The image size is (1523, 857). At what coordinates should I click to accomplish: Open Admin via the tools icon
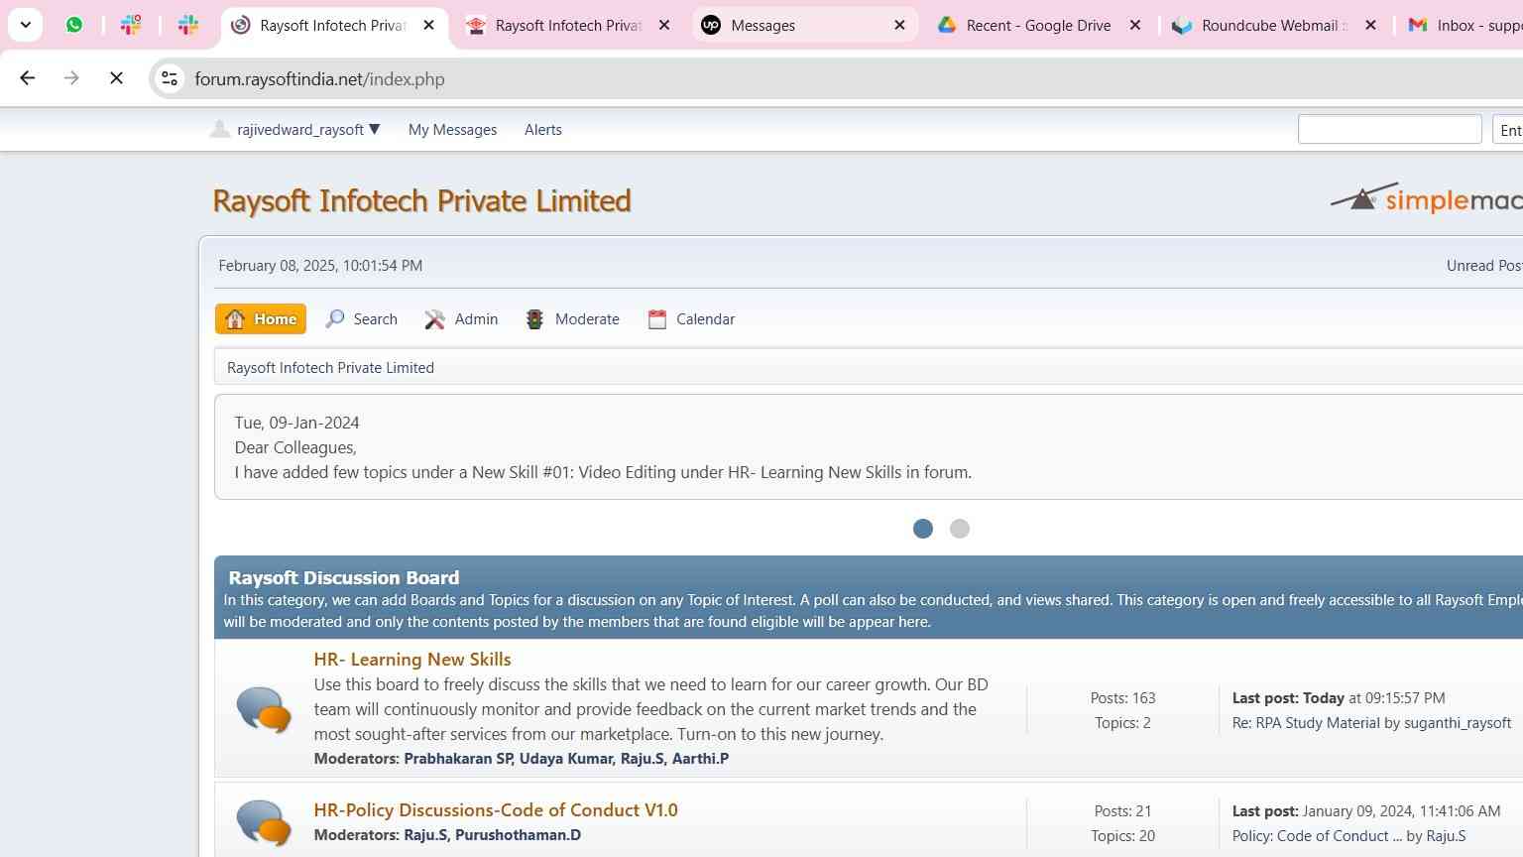click(434, 318)
